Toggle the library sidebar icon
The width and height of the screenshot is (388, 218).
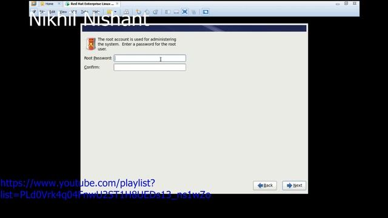tap(168, 12)
